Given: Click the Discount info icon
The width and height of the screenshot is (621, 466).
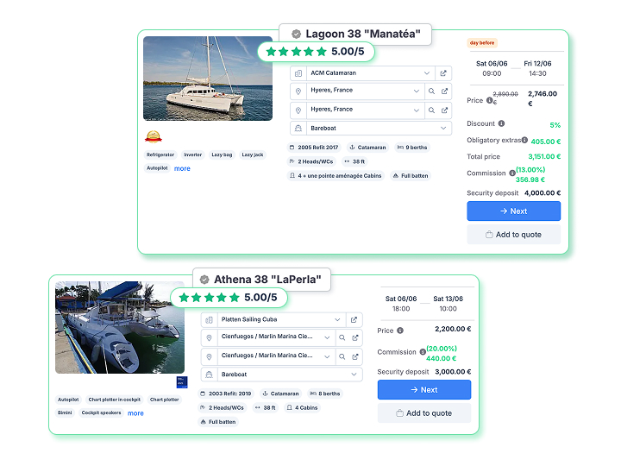Looking at the screenshot, I should [x=501, y=124].
